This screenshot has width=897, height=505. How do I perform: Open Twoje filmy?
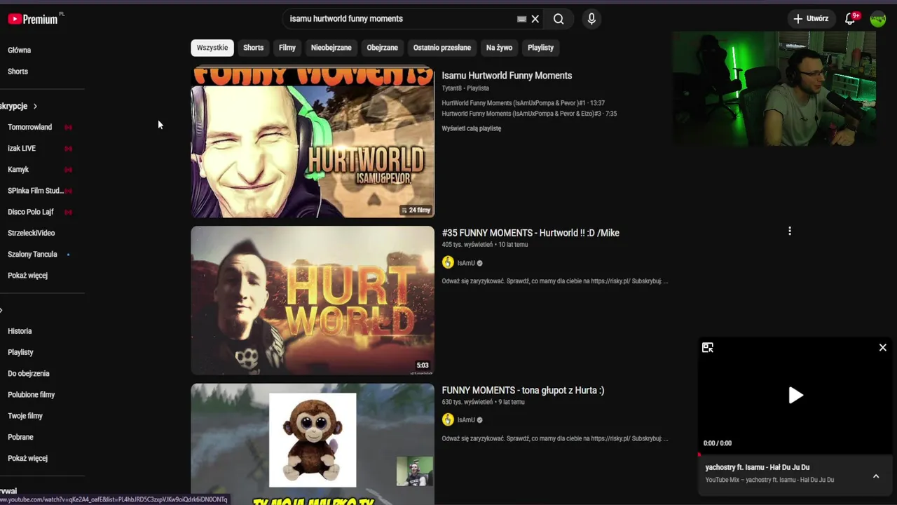(25, 415)
